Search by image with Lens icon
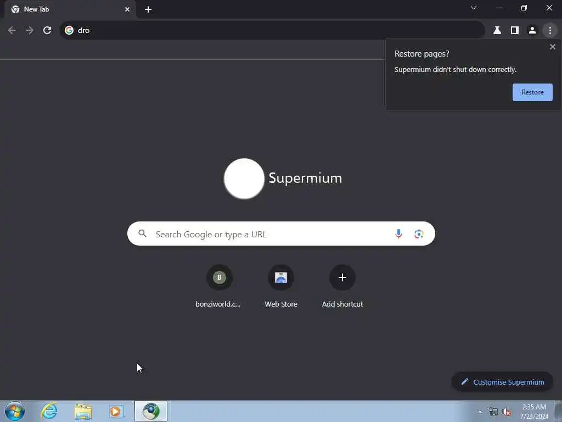The width and height of the screenshot is (562, 422). 419,234
